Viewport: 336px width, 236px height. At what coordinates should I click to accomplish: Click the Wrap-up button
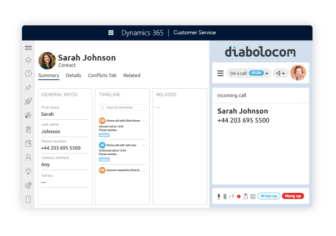click(269, 196)
